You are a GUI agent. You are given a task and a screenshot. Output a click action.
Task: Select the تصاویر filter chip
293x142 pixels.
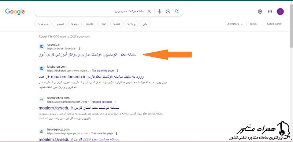(60, 24)
